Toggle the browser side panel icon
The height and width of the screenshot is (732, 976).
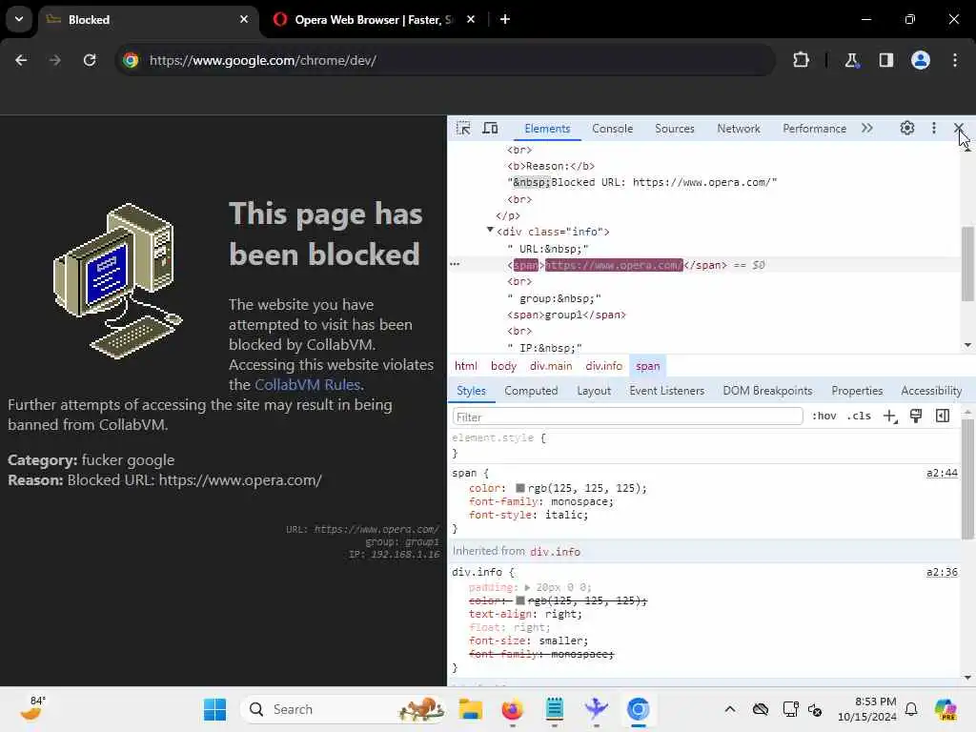[885, 60]
